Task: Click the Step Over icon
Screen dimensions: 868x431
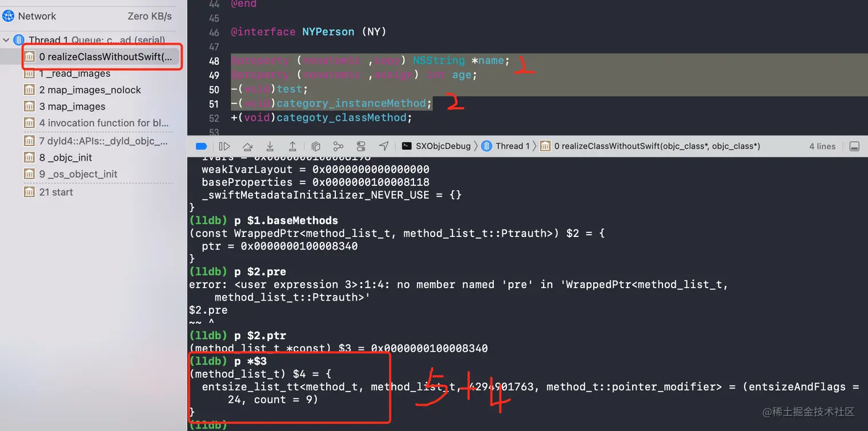Action: pyautogui.click(x=247, y=146)
